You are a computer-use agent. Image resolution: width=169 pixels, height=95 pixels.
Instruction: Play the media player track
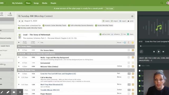(x=159, y=52)
